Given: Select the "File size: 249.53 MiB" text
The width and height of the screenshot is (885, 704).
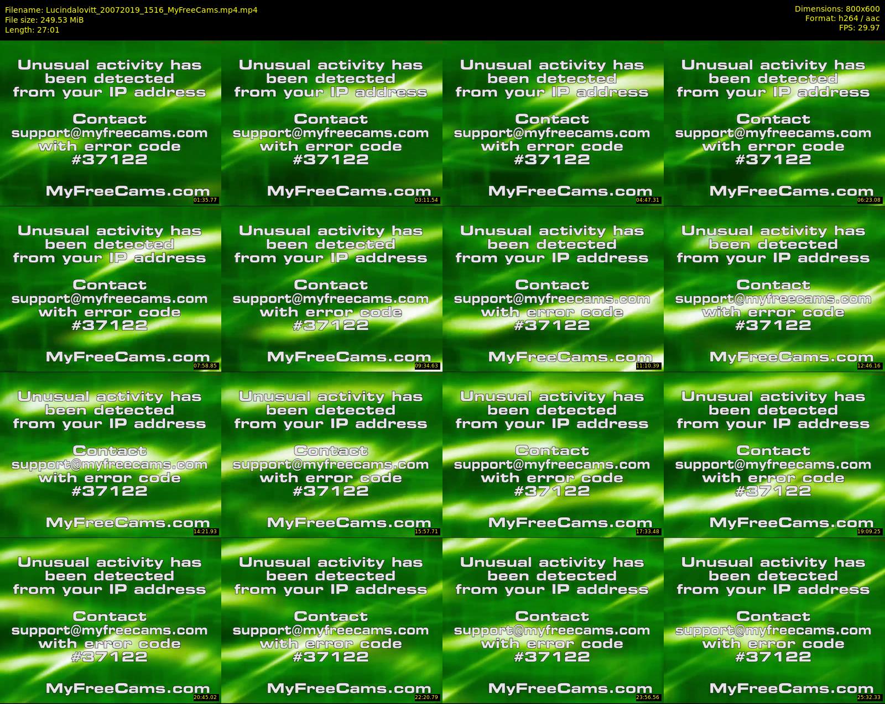Looking at the screenshot, I should [44, 20].
